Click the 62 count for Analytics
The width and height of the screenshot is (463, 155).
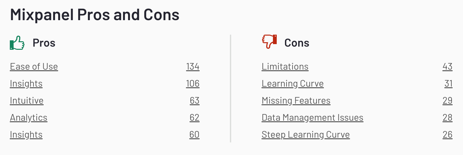194,118
